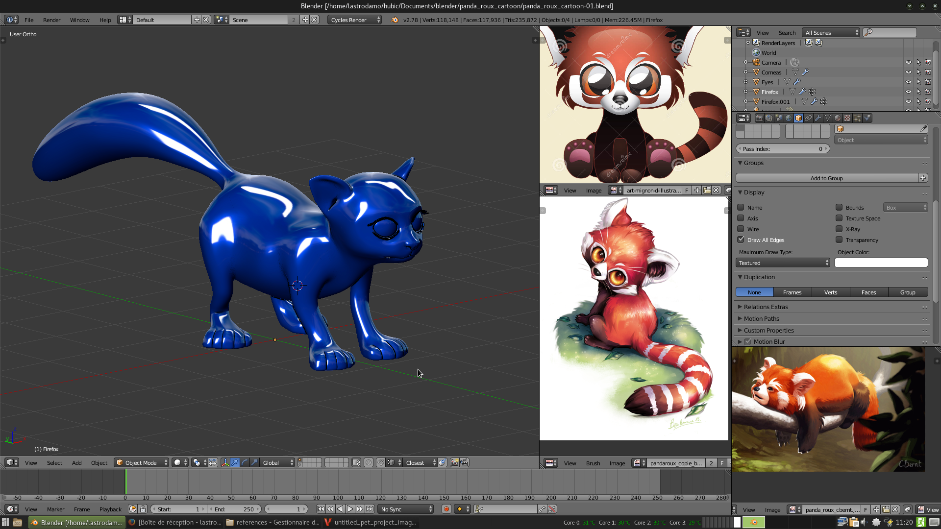Click the white Object Color swatch

coord(881,263)
